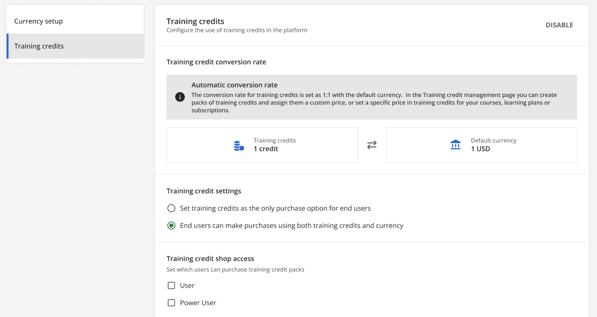
Task: Click the blue coins Training credits icon
Action: pyautogui.click(x=239, y=146)
